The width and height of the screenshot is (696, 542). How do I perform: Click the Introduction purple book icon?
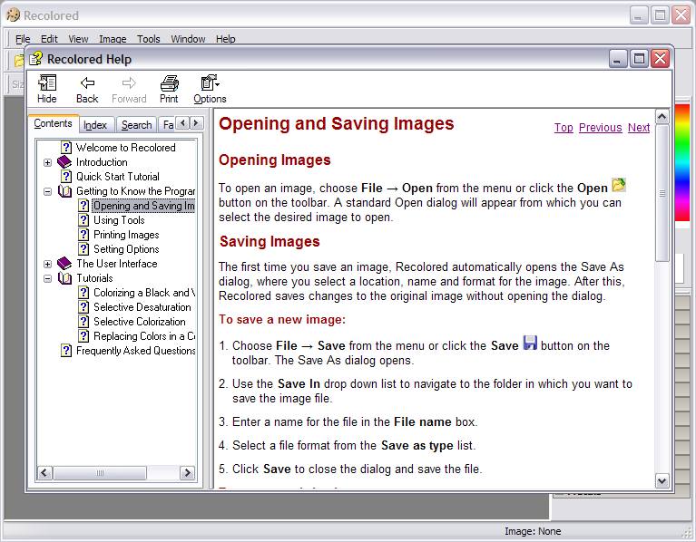pyautogui.click(x=64, y=161)
